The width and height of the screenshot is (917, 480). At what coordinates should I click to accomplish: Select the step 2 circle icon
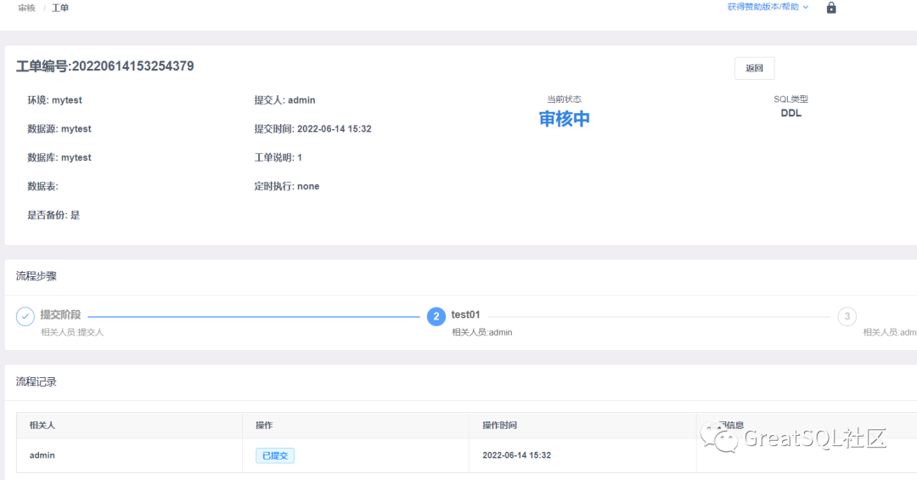(436, 316)
